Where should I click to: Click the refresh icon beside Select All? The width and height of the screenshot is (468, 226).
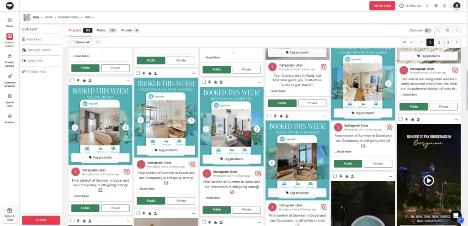97,42
